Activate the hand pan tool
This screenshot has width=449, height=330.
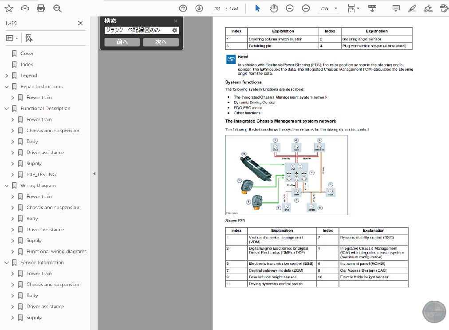274,8
